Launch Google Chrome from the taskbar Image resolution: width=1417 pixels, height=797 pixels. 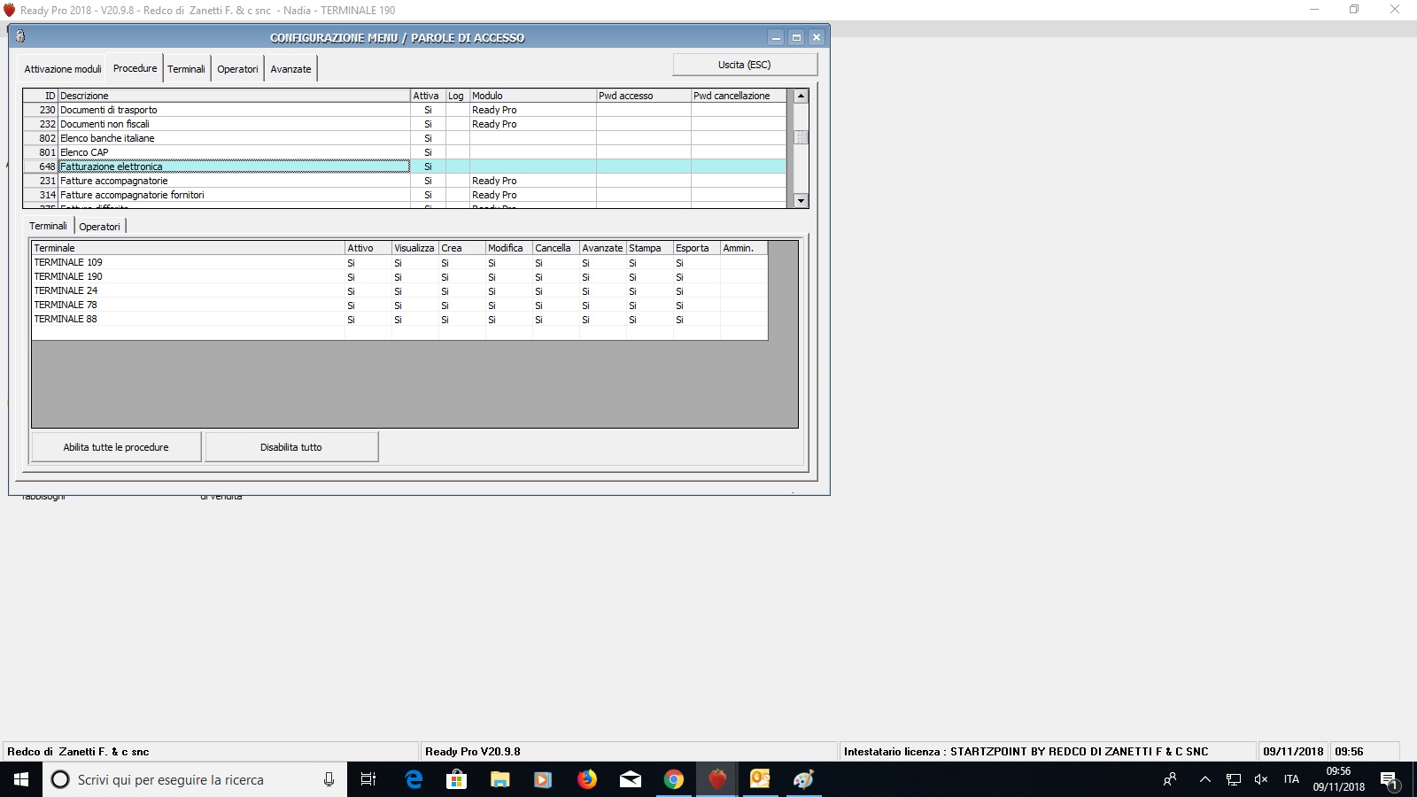coord(673,779)
